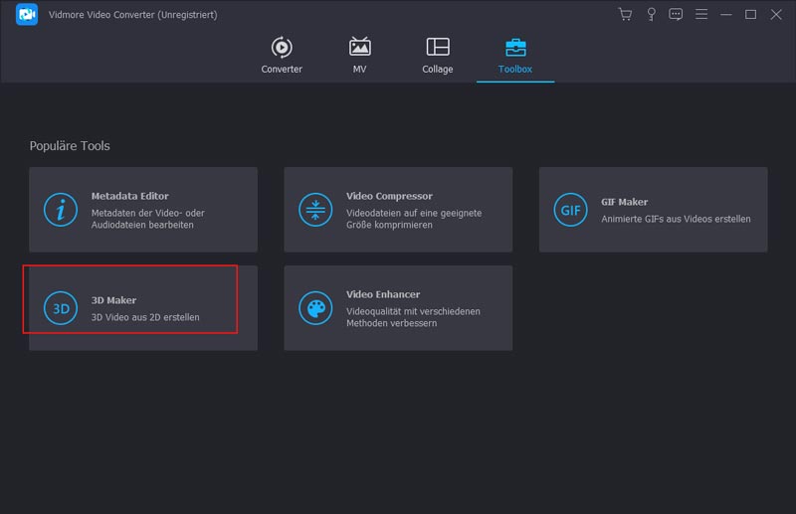Click the Collage layout icon
Screen dimensions: 796x514
438,47
